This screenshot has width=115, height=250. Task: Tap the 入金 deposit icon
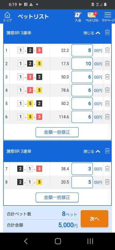tap(78, 17)
